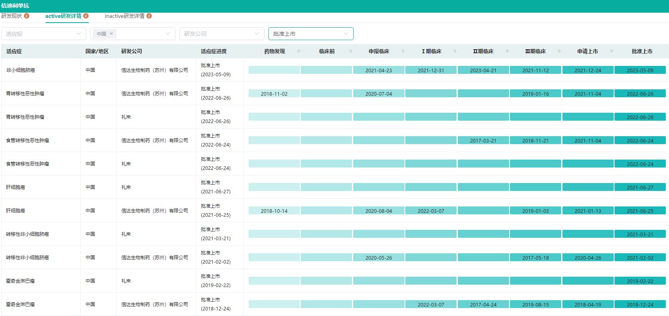Click info icon beside active研发详情 tab
The height and width of the screenshot is (316, 669).
coord(86,16)
